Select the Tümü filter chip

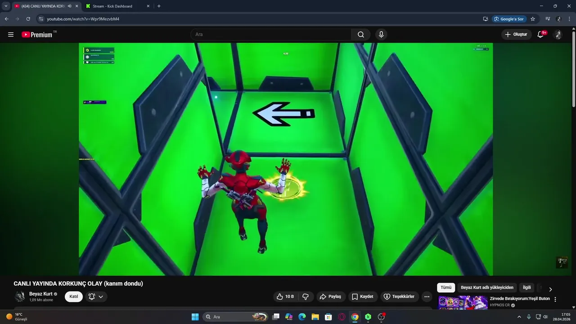point(446,288)
